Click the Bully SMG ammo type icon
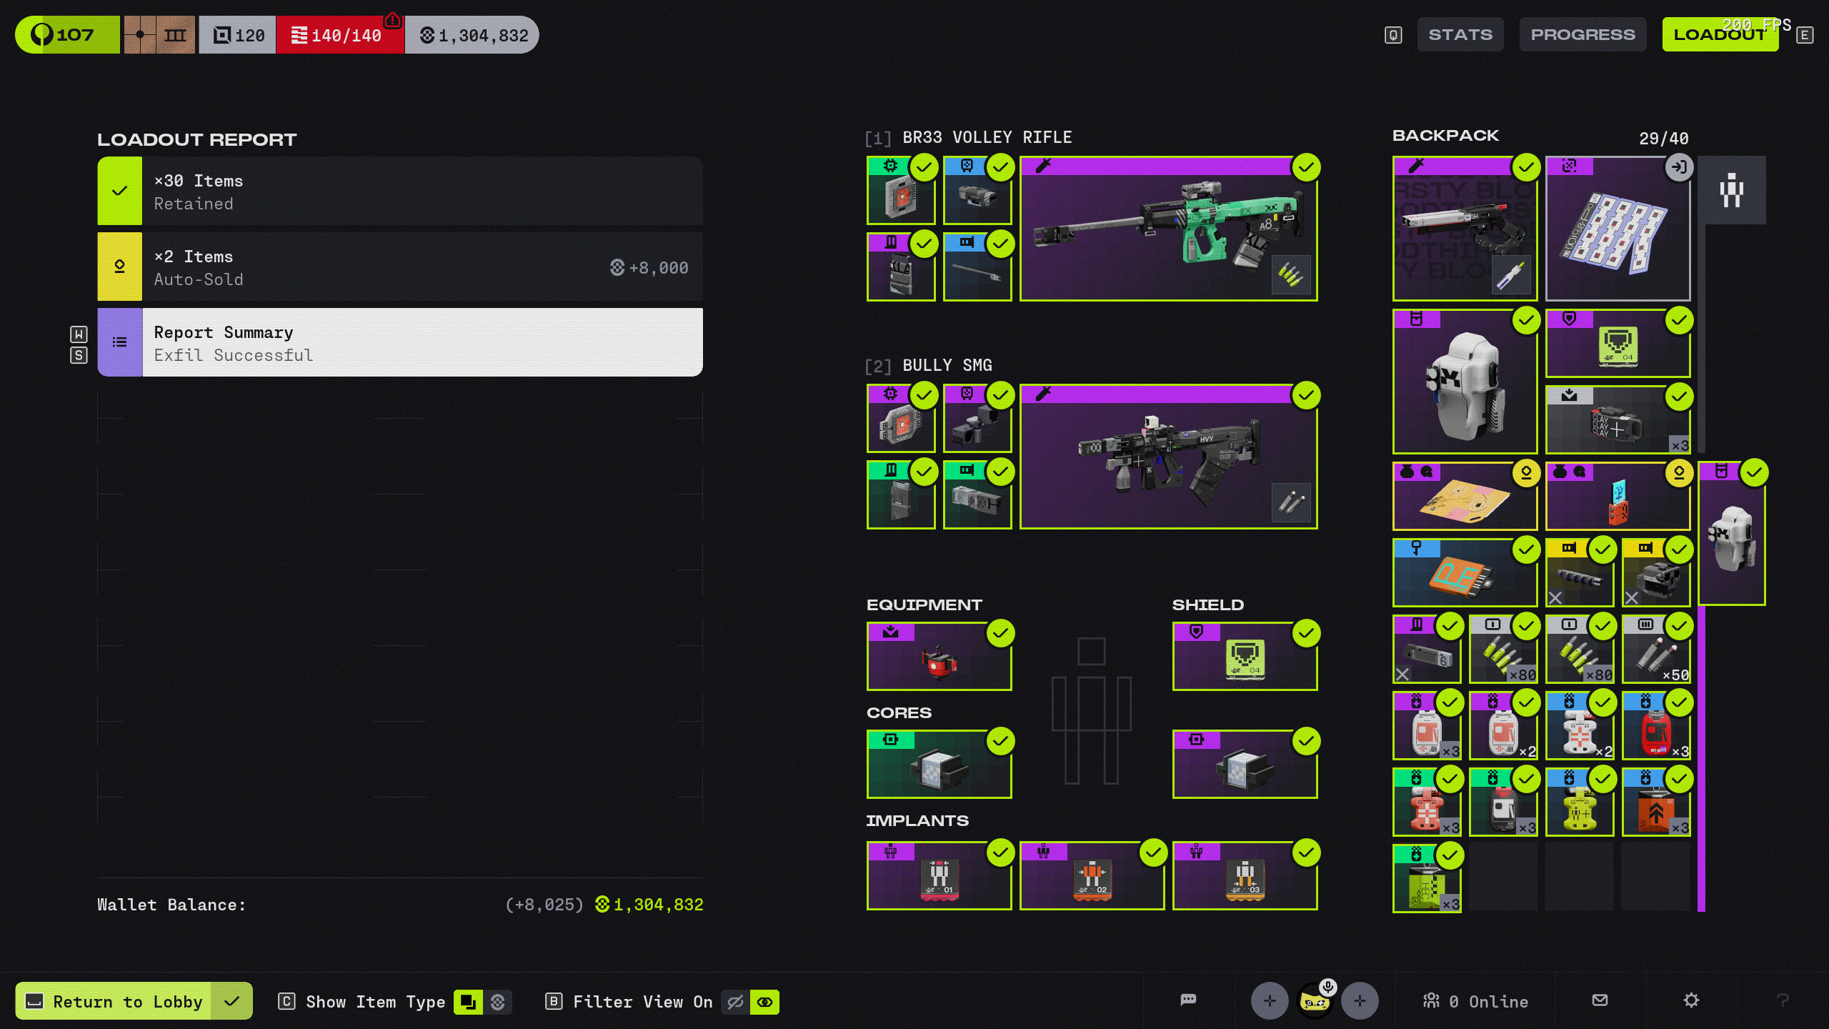The width and height of the screenshot is (1829, 1029). (1290, 502)
